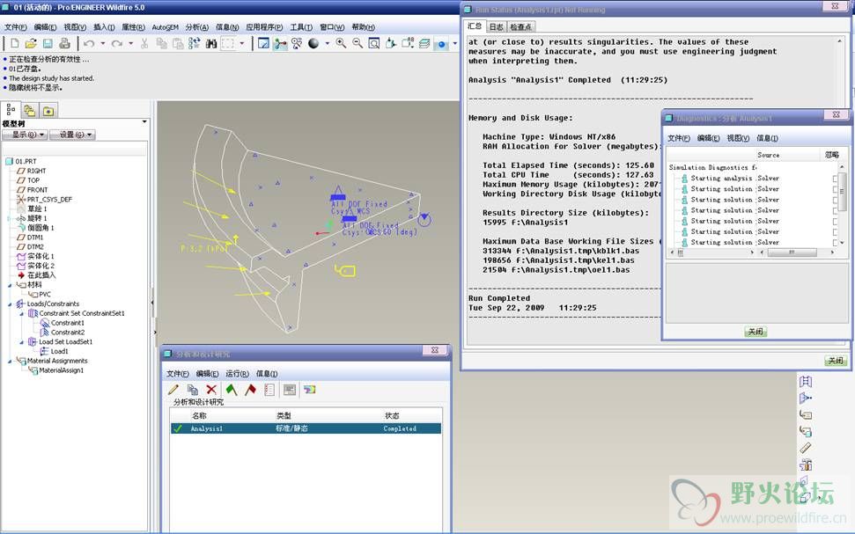Select Load1 in the model tree
The width and height of the screenshot is (855, 534).
click(x=59, y=352)
